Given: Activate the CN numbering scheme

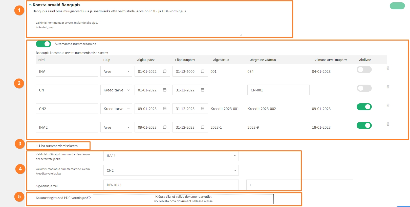Looking at the screenshot, I should tap(364, 88).
